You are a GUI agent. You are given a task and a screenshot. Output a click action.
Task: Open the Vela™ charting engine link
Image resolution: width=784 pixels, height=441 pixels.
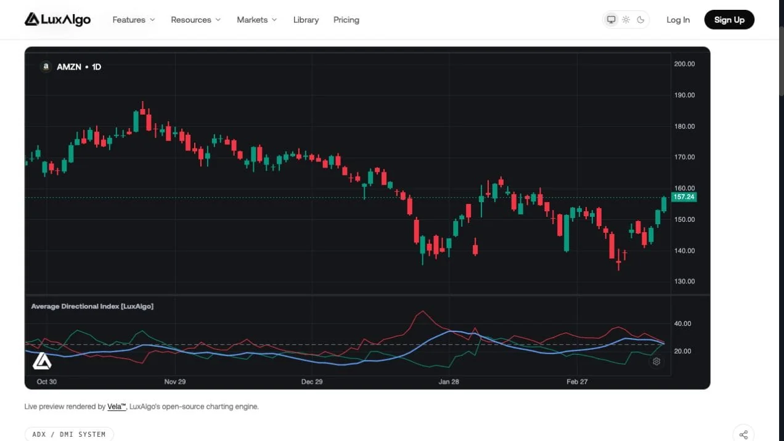116,407
